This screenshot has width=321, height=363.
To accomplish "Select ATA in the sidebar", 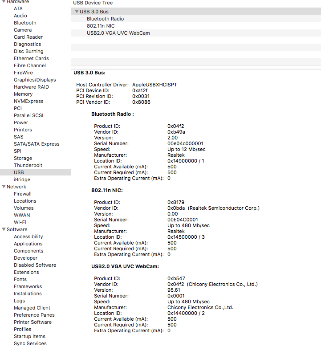I will coord(18,8).
